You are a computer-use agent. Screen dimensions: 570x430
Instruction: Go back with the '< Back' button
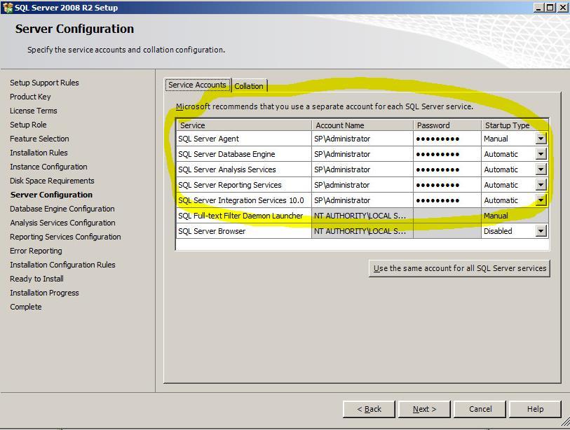(x=369, y=409)
